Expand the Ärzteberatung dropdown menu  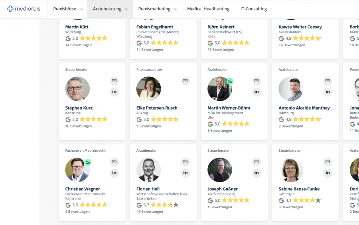(x=110, y=9)
